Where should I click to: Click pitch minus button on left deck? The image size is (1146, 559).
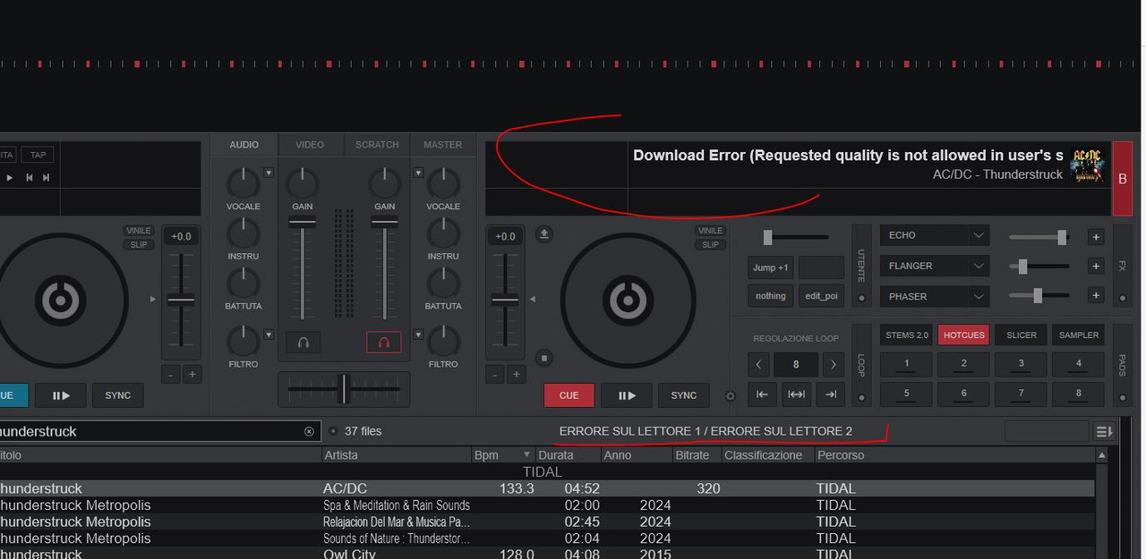tap(169, 374)
